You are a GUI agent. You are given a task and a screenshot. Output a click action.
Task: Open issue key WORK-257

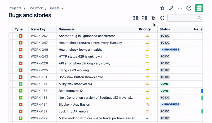pos(39,36)
